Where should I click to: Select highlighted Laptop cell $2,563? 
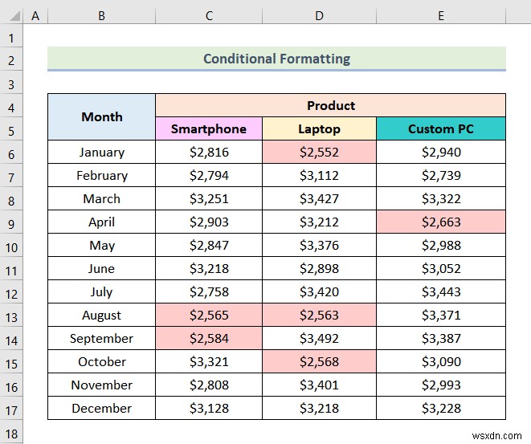319,315
